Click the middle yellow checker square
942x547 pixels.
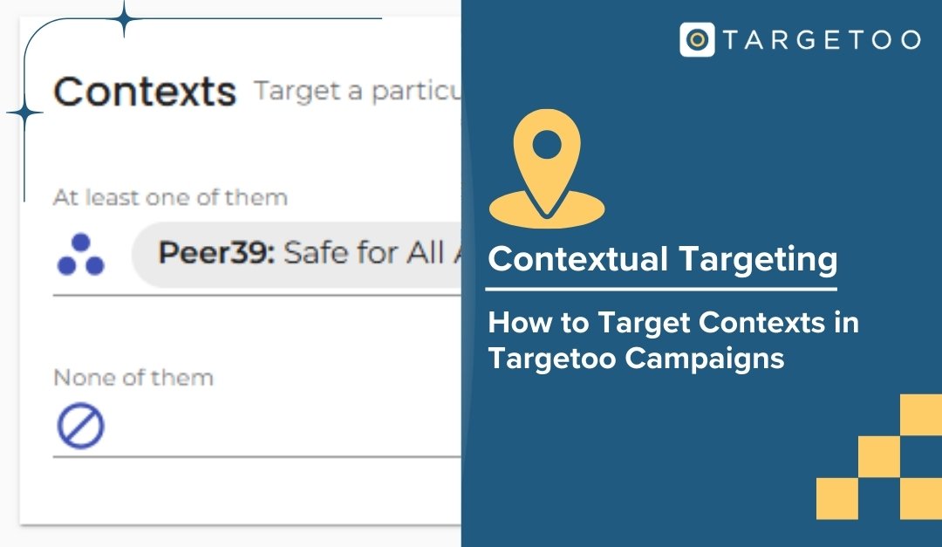pyautogui.click(x=879, y=457)
